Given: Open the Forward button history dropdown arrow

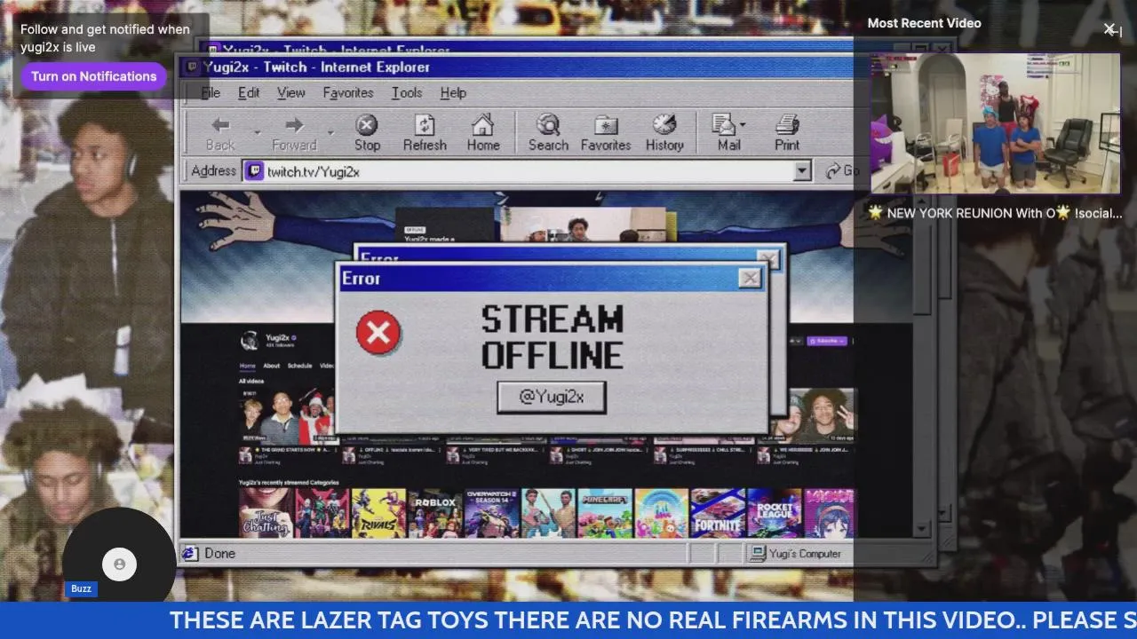Looking at the screenshot, I should pos(330,132).
